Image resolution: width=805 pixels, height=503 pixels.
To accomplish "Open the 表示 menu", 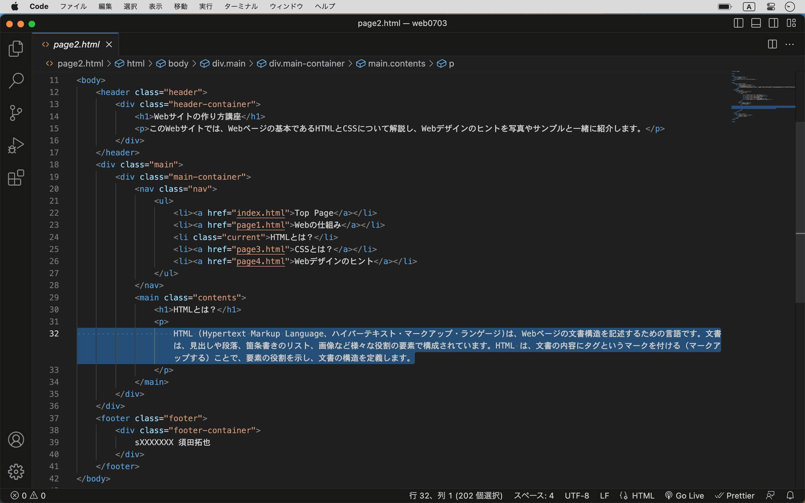I will (156, 6).
